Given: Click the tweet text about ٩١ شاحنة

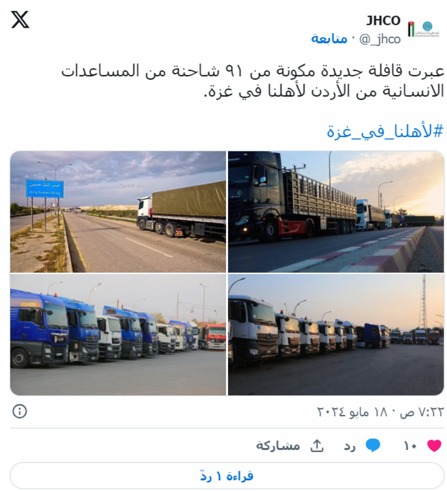Looking at the screenshot, I should (253, 81).
